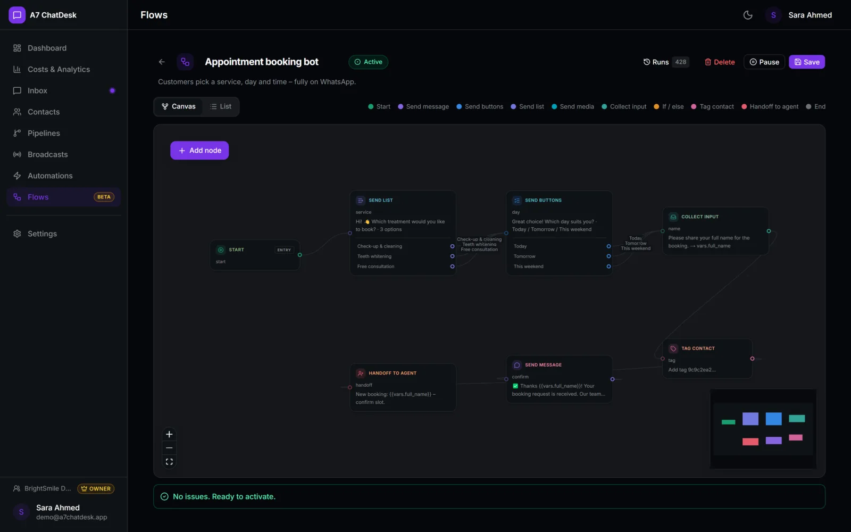Open Pipelines section
Image resolution: width=851 pixels, height=532 pixels.
tap(64, 133)
